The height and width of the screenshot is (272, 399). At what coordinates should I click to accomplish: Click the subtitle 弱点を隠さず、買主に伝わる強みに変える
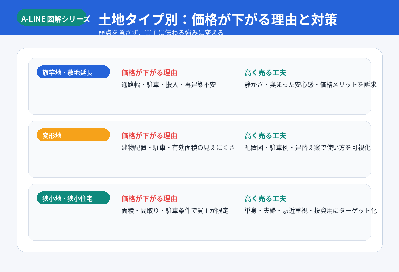(161, 33)
